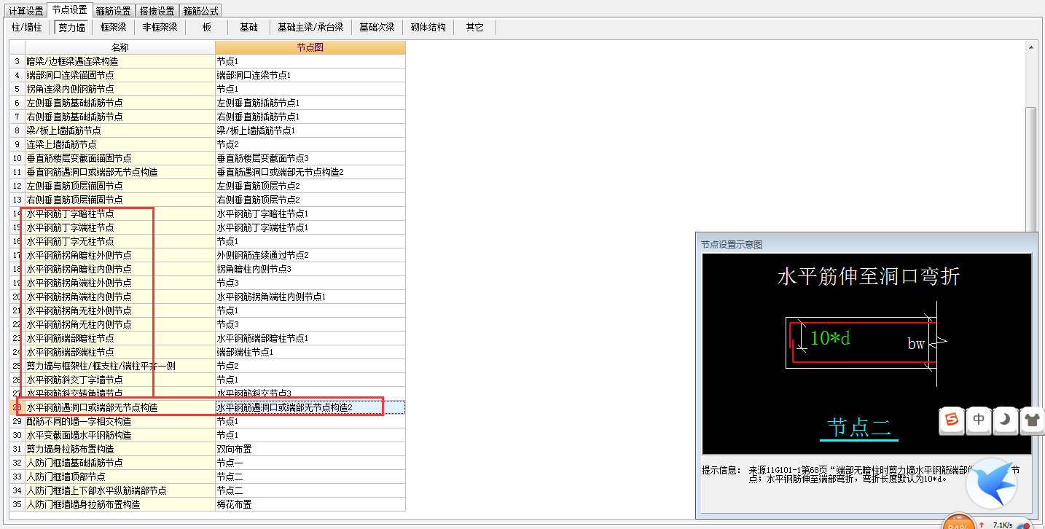This screenshot has width=1045, height=529.
Task: Click cell 水平钢筋端部暗柱节点1
Action: tap(310, 338)
